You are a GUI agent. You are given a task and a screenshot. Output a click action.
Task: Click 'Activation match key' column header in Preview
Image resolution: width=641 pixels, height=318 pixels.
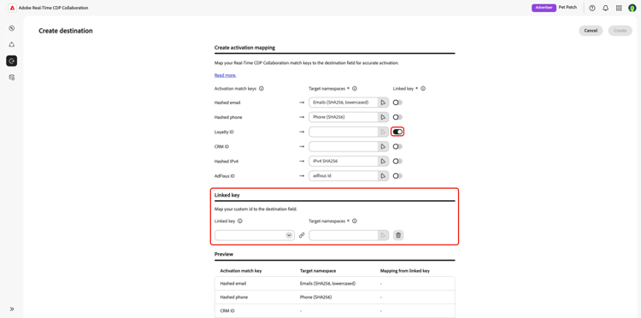241,271
